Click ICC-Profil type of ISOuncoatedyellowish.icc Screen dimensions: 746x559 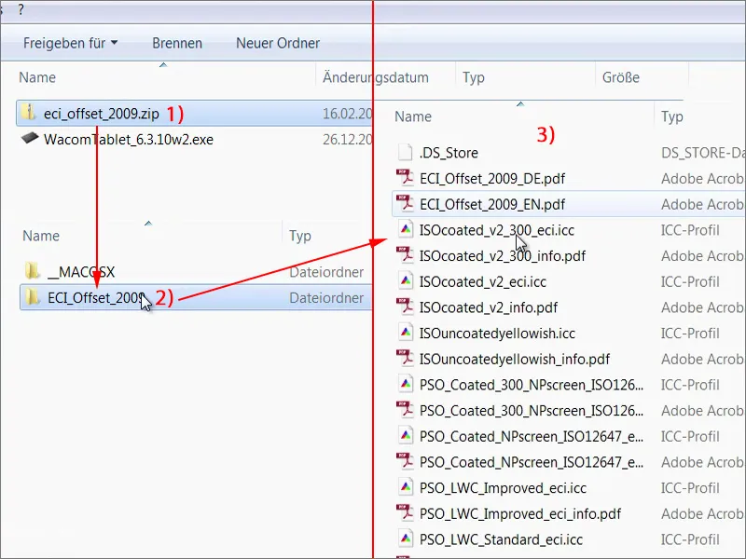pyautogui.click(x=690, y=334)
